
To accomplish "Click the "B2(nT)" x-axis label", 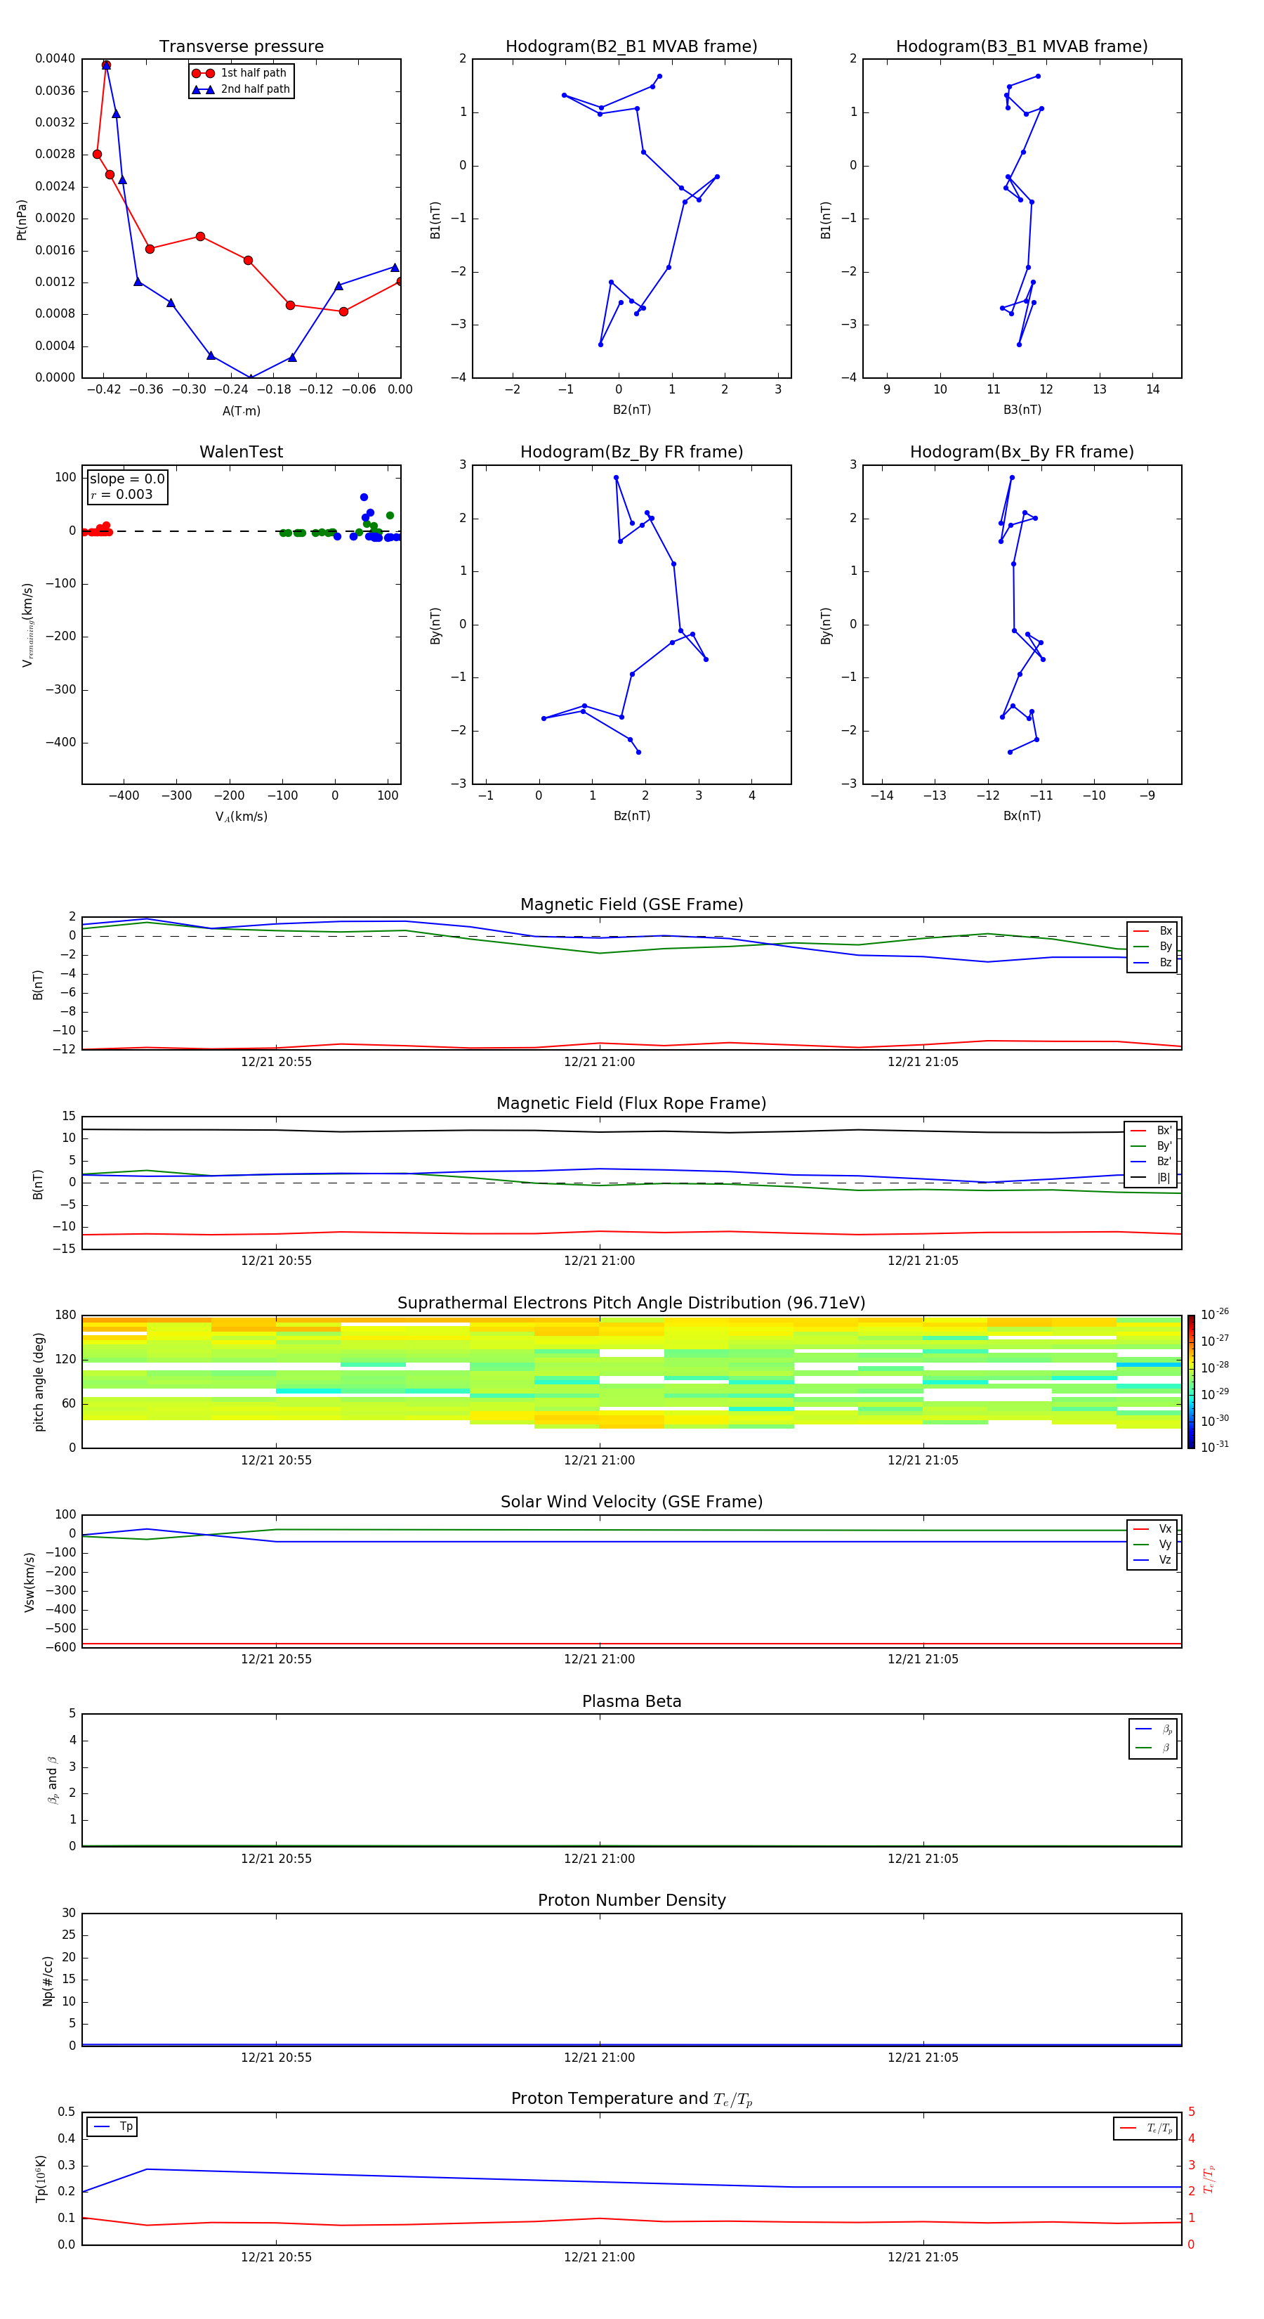I will tap(631, 410).
